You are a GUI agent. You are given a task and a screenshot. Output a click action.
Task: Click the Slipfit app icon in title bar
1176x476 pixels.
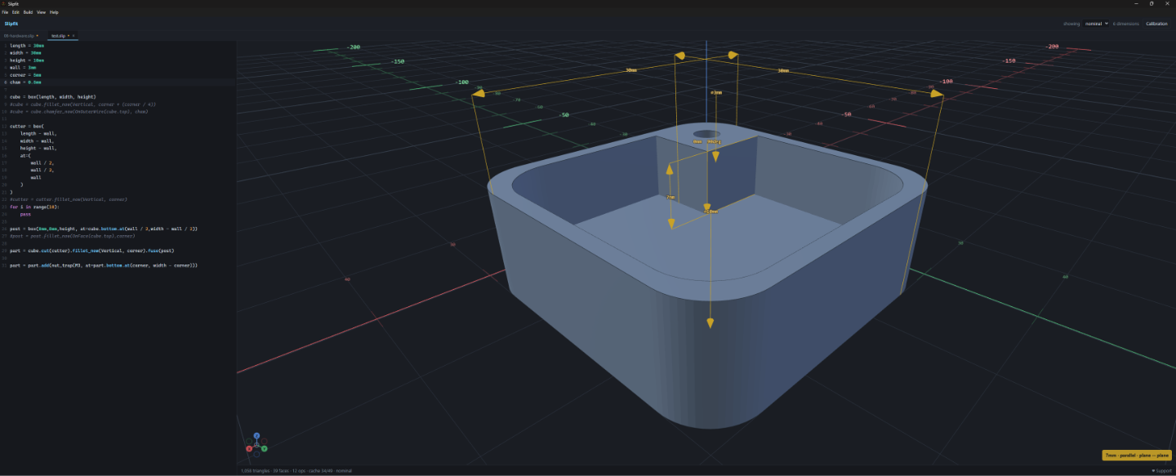coord(3,3)
